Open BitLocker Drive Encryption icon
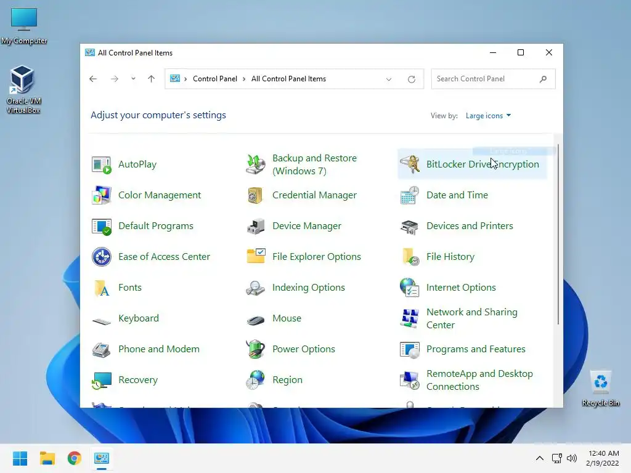The image size is (631, 473). [x=410, y=164]
